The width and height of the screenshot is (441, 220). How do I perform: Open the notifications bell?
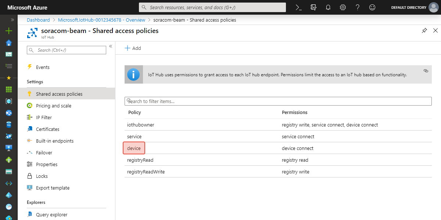pyautogui.click(x=328, y=7)
